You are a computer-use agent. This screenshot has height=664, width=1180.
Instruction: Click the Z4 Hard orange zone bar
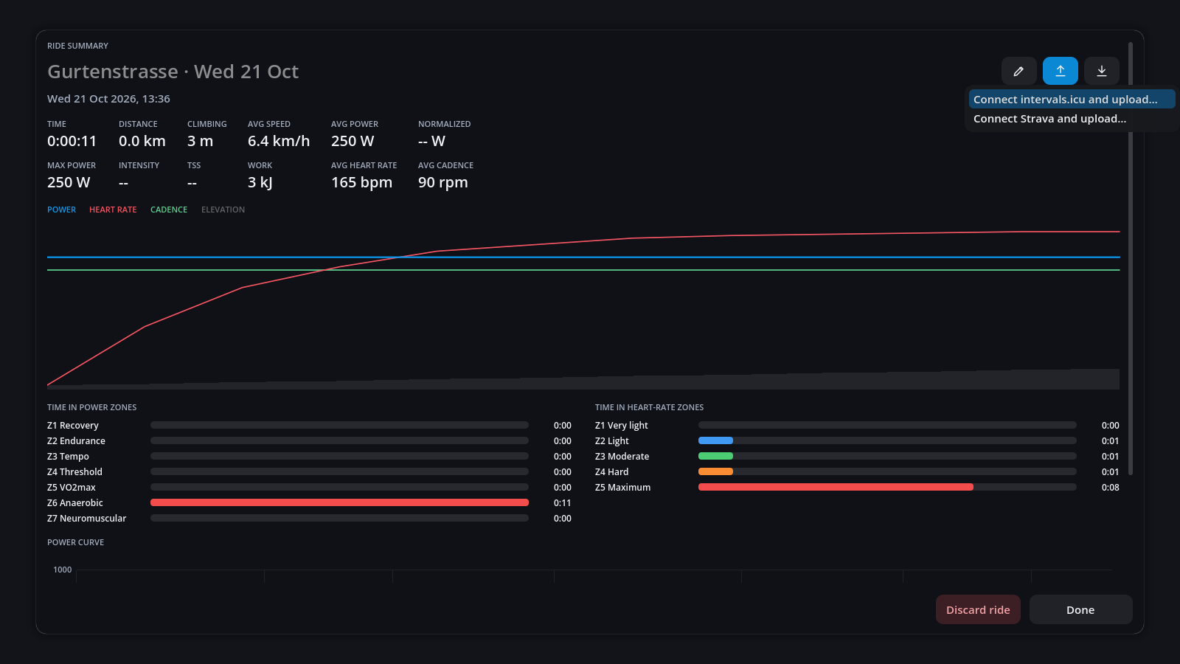tap(715, 471)
